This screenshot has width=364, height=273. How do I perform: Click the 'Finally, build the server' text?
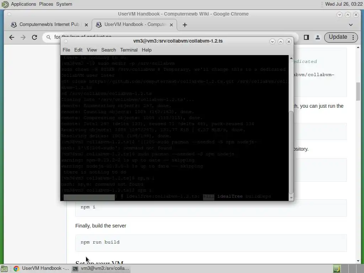click(101, 226)
